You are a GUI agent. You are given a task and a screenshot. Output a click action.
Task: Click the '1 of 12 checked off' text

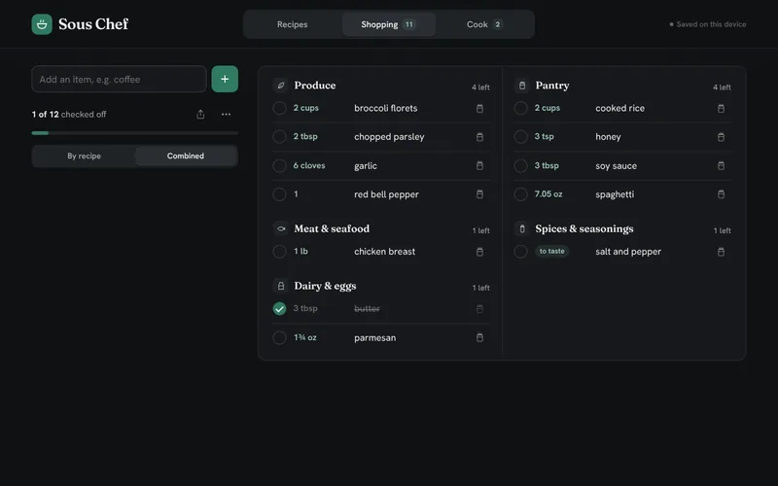(69, 115)
